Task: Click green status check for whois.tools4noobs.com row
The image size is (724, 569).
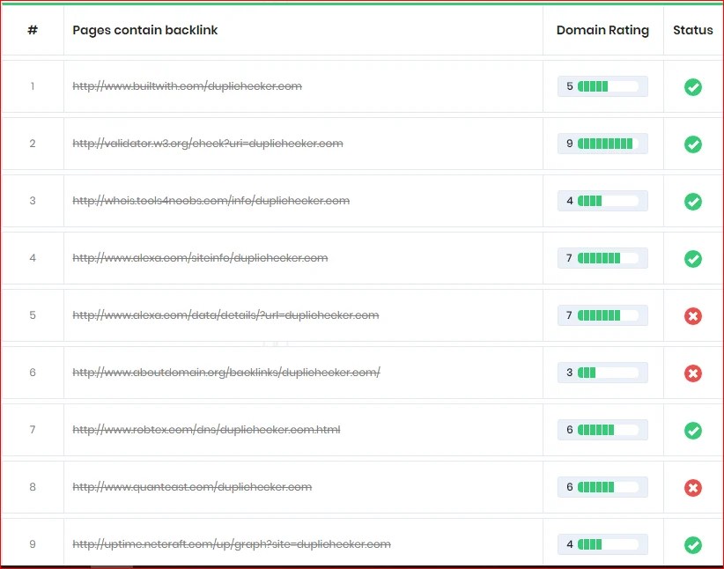Action: coord(693,201)
